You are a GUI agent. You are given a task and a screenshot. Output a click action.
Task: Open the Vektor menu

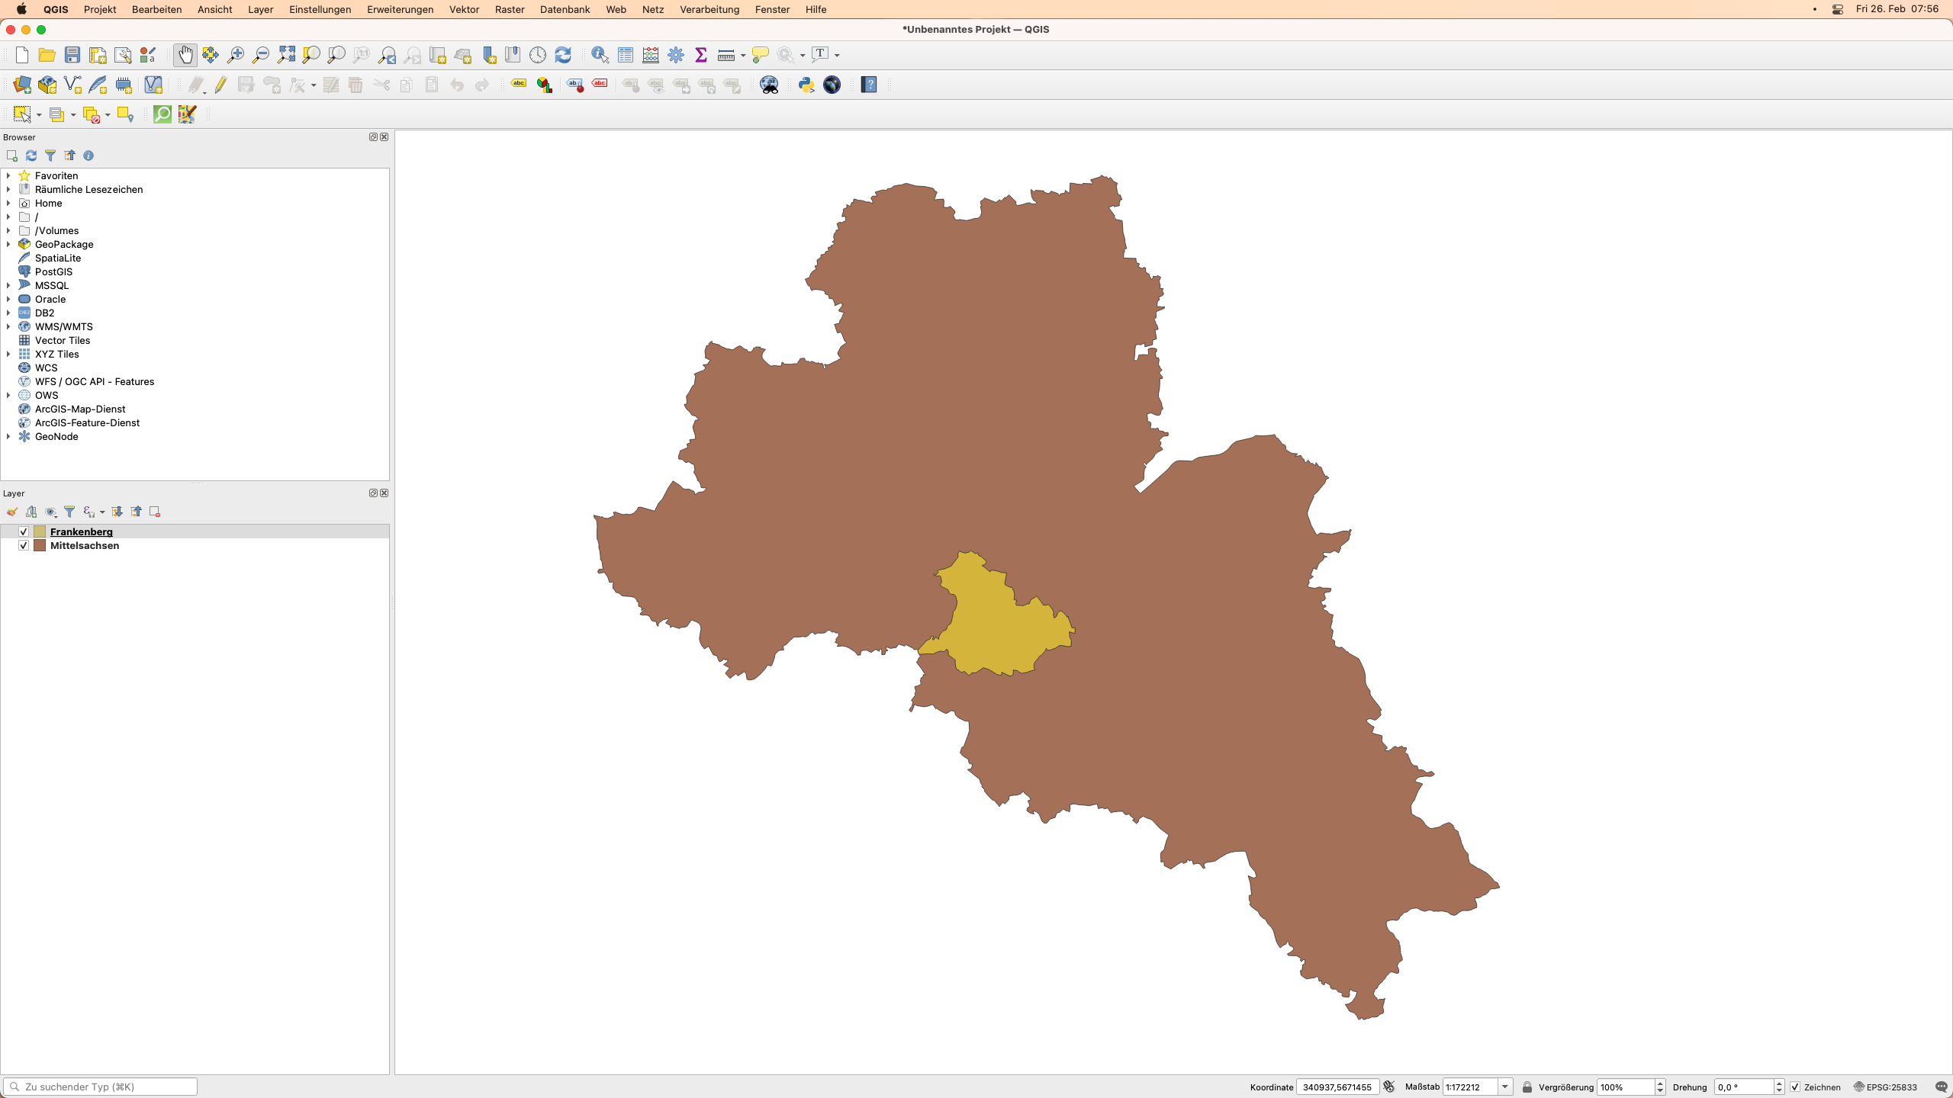[x=464, y=9]
